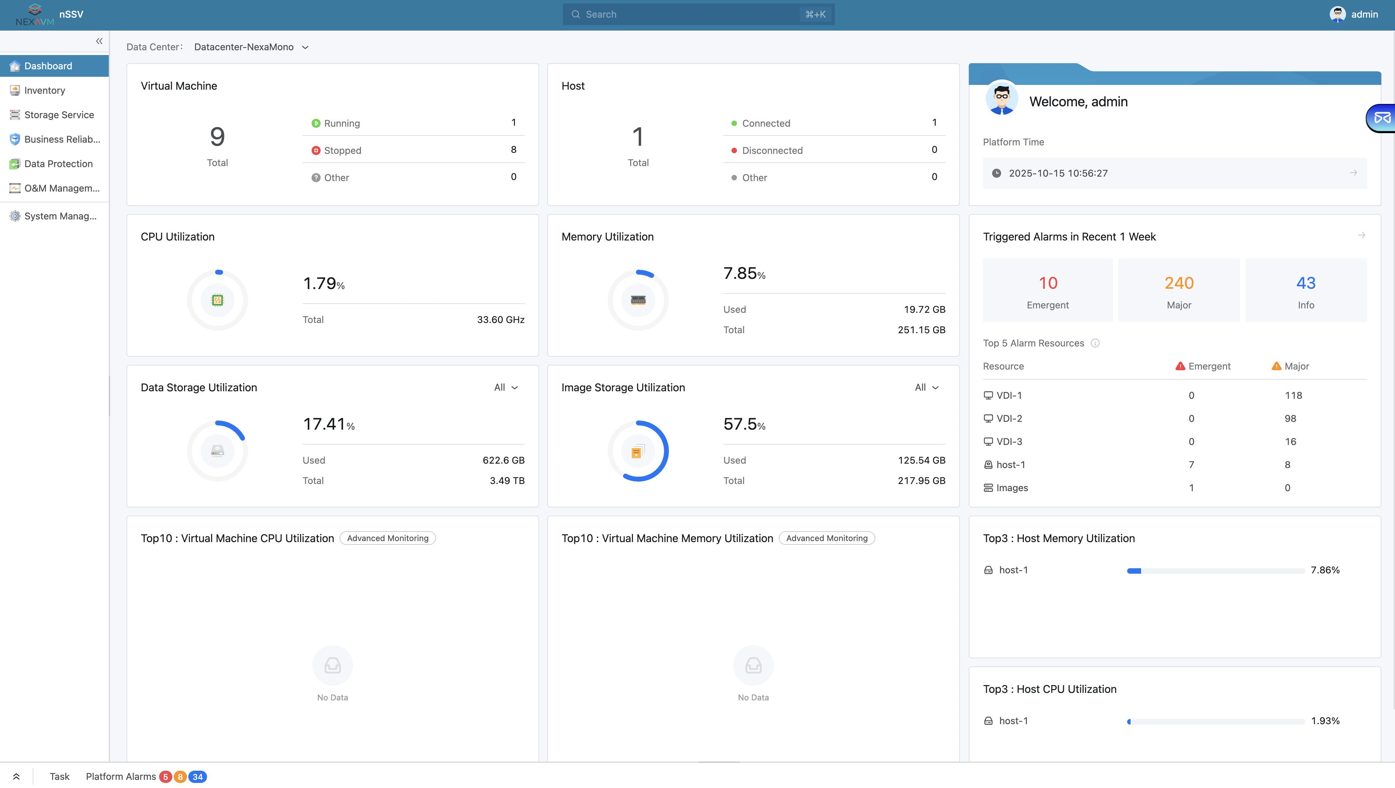Click the Search input field
The image size is (1395, 788).
click(688, 15)
